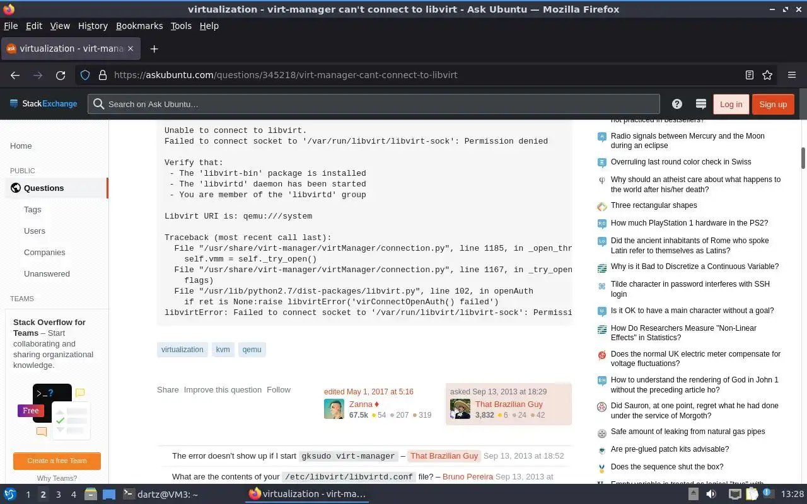This screenshot has width=807, height=504.
Task: Click the qemu tag
Action: coord(252,350)
